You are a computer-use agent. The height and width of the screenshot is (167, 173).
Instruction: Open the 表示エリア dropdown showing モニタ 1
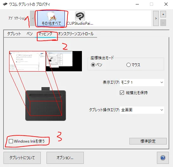click(x=142, y=82)
